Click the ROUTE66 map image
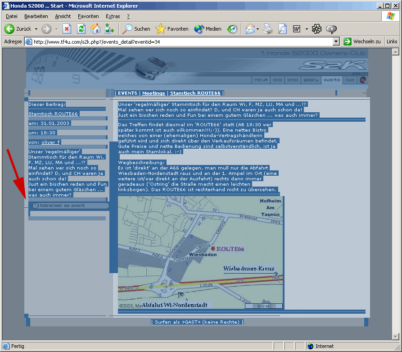Viewport: 402px width, 352px height. (200, 253)
